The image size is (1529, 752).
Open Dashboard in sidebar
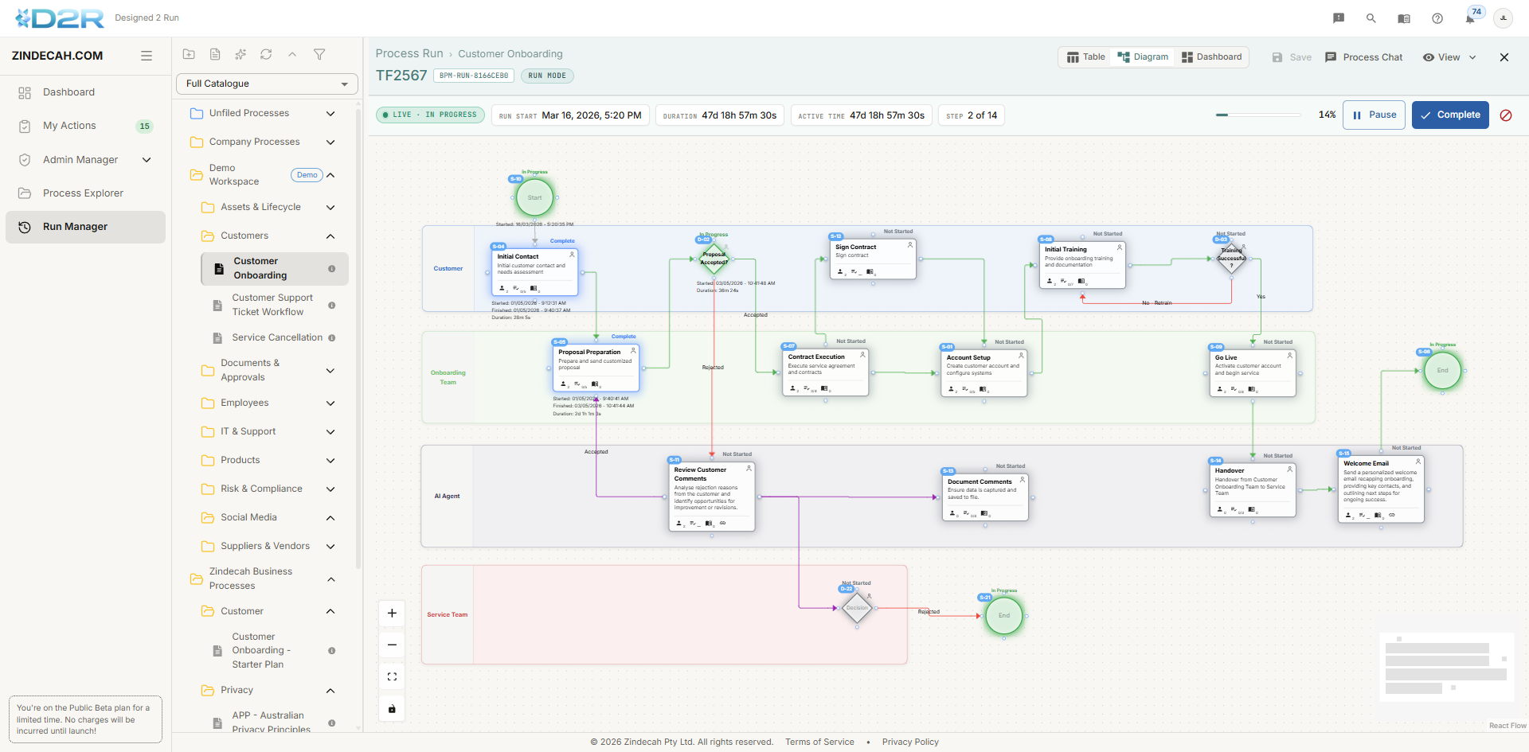coord(85,92)
